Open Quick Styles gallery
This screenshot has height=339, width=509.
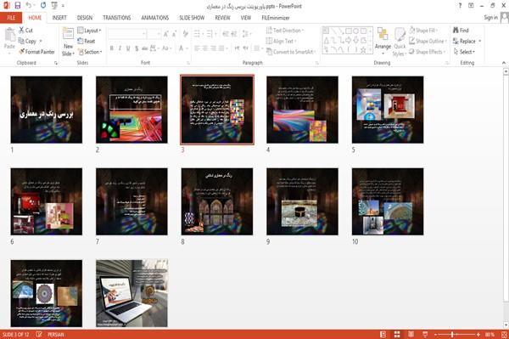click(x=400, y=42)
